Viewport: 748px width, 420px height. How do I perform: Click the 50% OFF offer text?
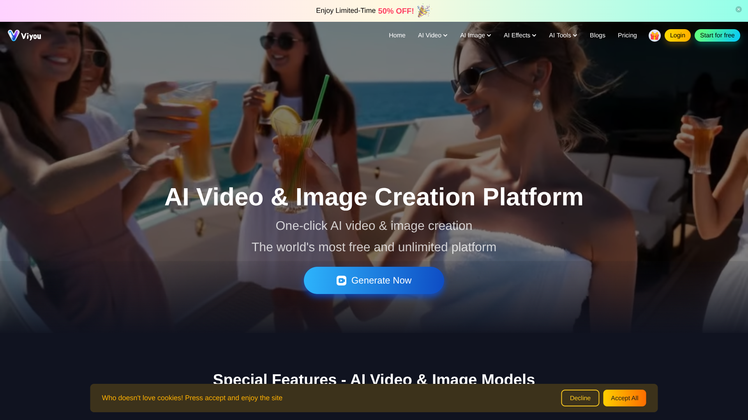(395, 11)
